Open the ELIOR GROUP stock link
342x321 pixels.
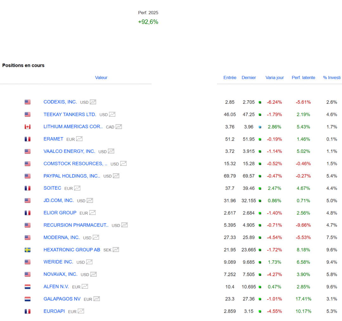pyautogui.click(x=60, y=213)
